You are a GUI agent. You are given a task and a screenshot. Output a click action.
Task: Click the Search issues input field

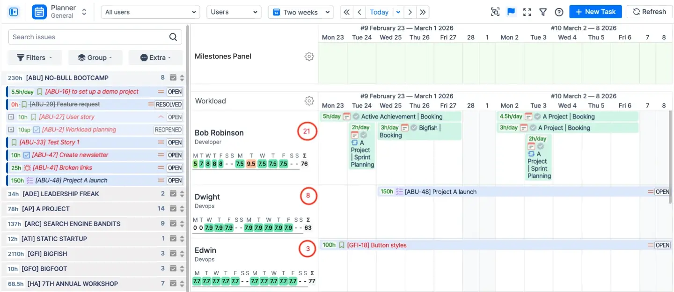pos(95,37)
